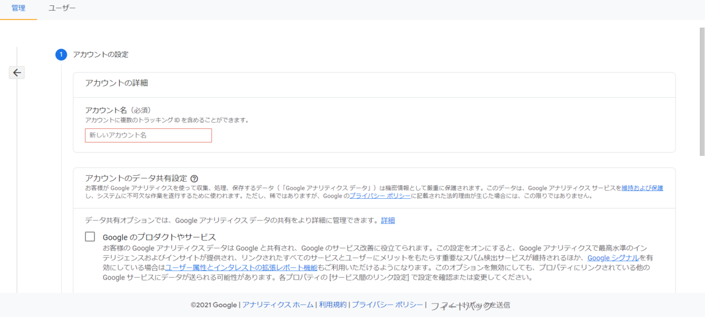Image resolution: width=705 pixels, height=317 pixels.
Task: Click the back arrow icon
Action: click(17, 73)
